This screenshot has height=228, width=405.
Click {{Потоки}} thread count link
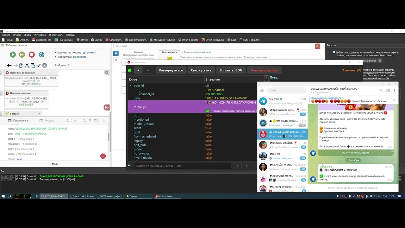point(89,53)
